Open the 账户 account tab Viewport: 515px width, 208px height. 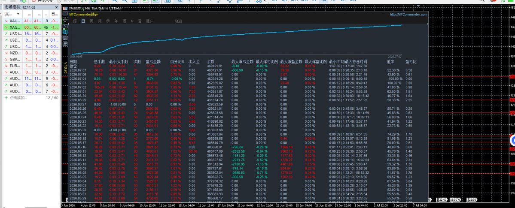pyautogui.click(x=150, y=21)
